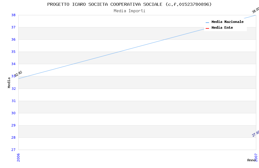Select the 30 y-axis tick label
The width and height of the screenshot is (259, 168).
click(x=13, y=113)
